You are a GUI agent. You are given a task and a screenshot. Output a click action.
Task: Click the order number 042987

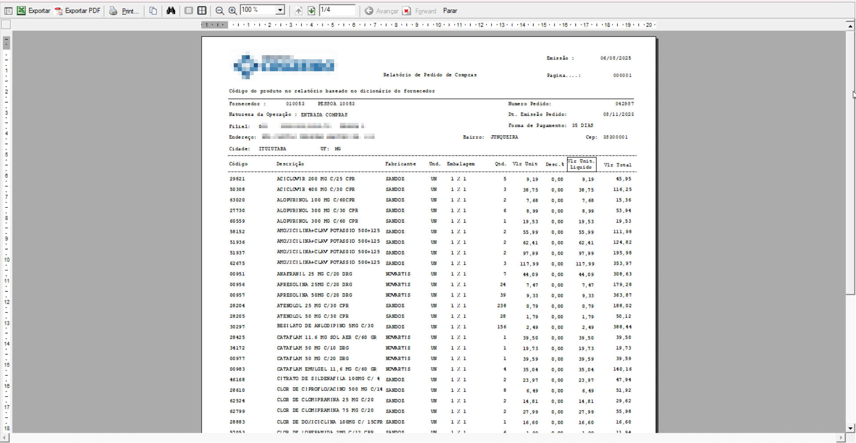pyautogui.click(x=624, y=104)
